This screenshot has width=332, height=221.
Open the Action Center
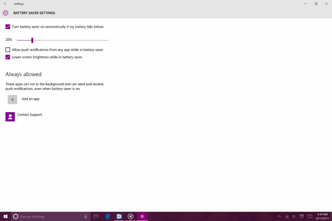pos(301,216)
